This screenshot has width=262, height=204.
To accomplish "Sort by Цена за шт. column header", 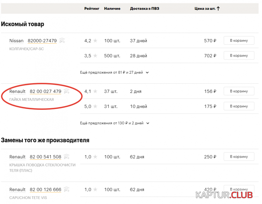I will point(205,8).
